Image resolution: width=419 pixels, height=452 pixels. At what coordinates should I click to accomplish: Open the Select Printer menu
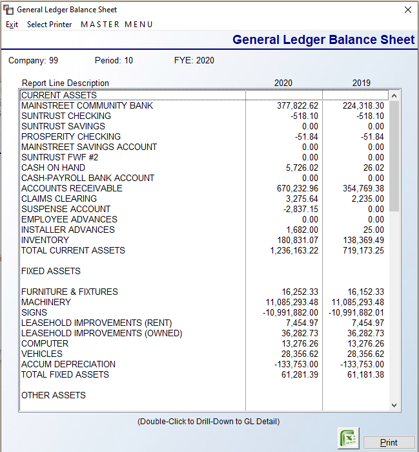(x=49, y=25)
